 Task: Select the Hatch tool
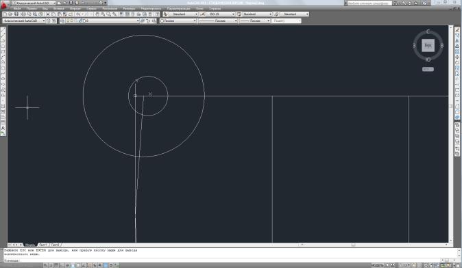coord(3,106)
